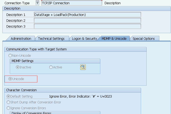Switch to Logon & Security tab
The width and height of the screenshot is (171, 114).
(84, 38)
